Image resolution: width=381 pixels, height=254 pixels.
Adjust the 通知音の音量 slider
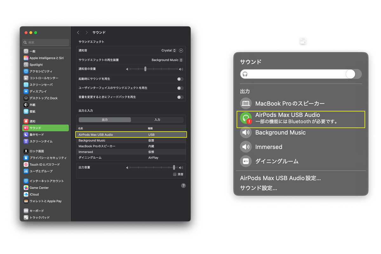154,69
